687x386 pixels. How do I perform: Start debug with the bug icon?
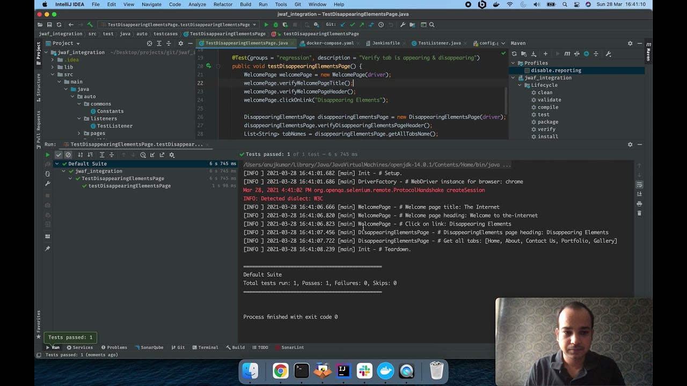pos(276,25)
